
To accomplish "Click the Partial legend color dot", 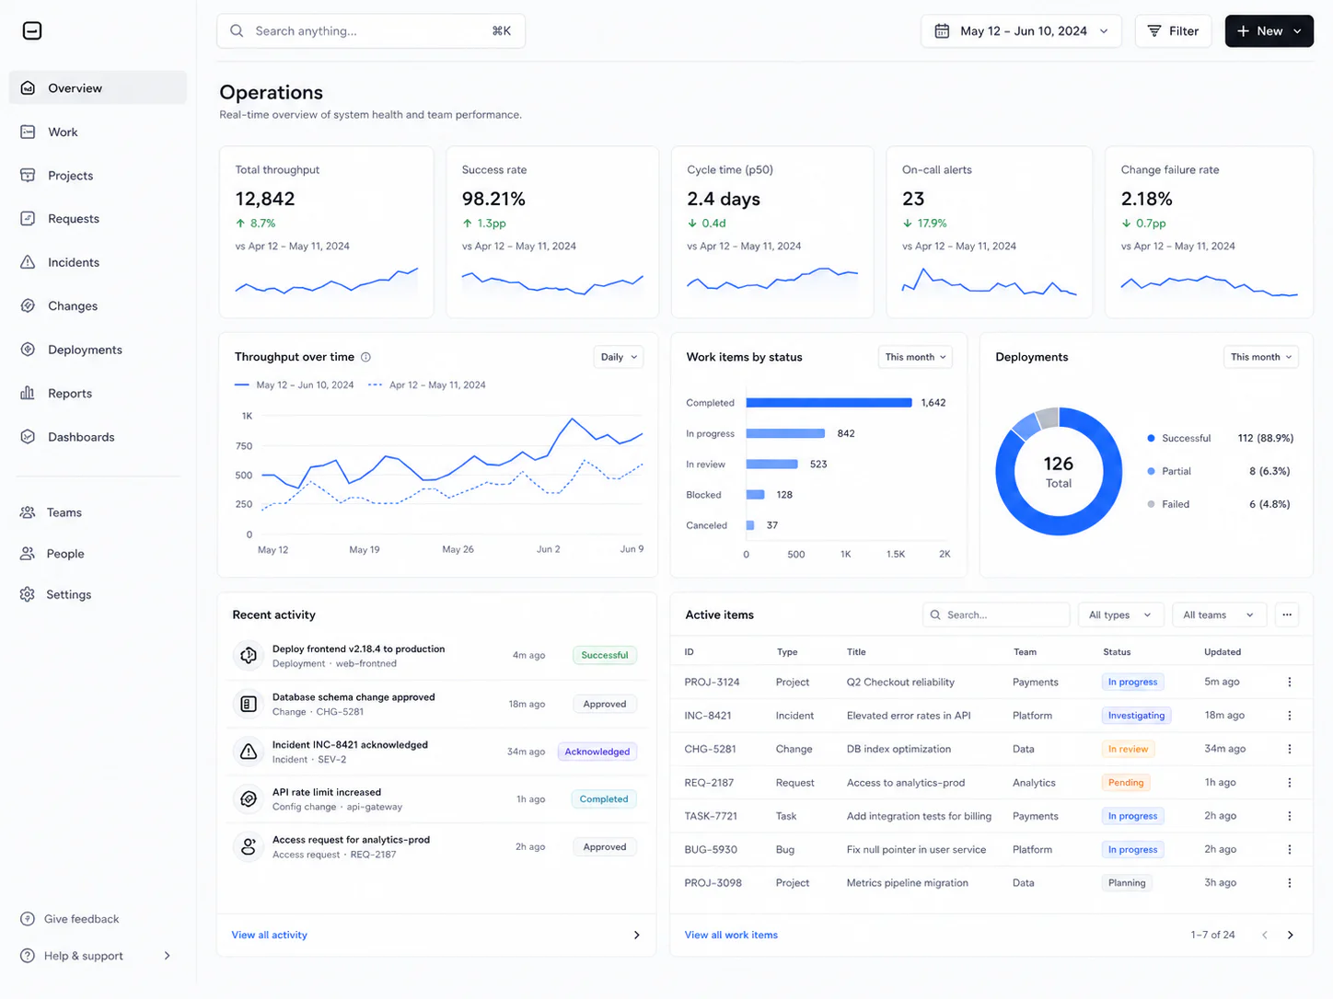I will (x=1151, y=471).
